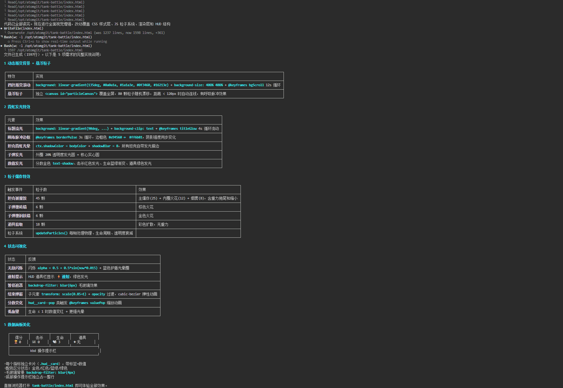Click the heart icon under 生命
The image size is (563, 388).
click(x=55, y=342)
